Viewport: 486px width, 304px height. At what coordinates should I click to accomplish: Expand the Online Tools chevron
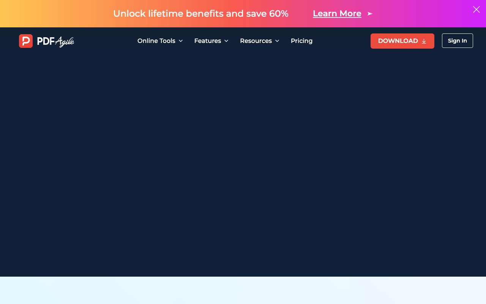(181, 41)
